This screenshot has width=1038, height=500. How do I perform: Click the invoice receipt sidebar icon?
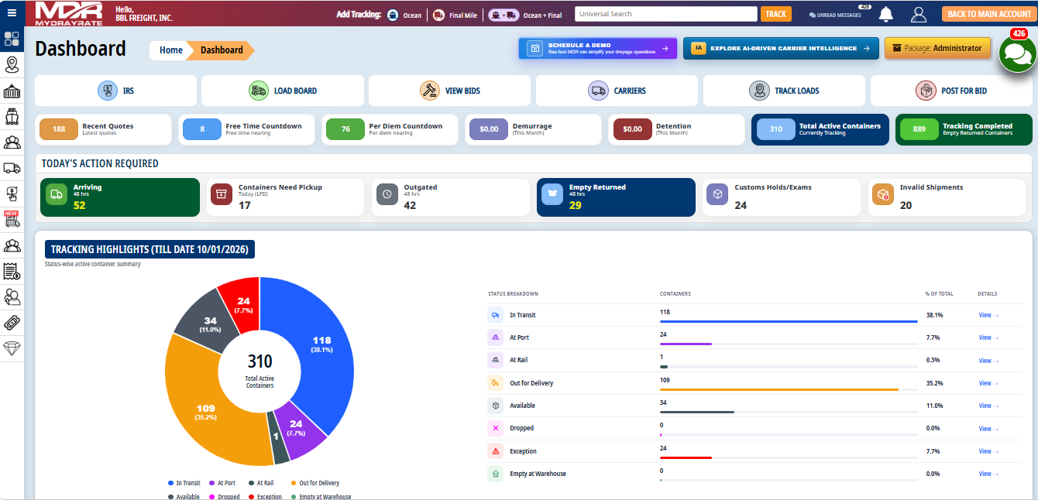pos(12,272)
